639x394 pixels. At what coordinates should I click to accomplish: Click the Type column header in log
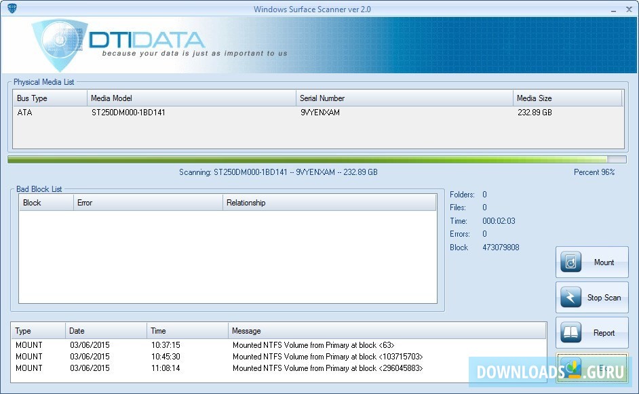pyautogui.click(x=38, y=331)
